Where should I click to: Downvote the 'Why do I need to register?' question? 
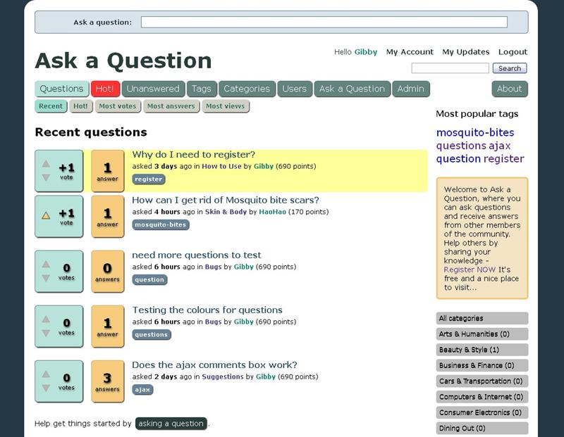(x=46, y=177)
